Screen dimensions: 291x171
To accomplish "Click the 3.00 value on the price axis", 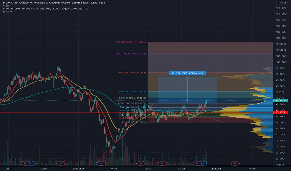I will tap(281, 147).
